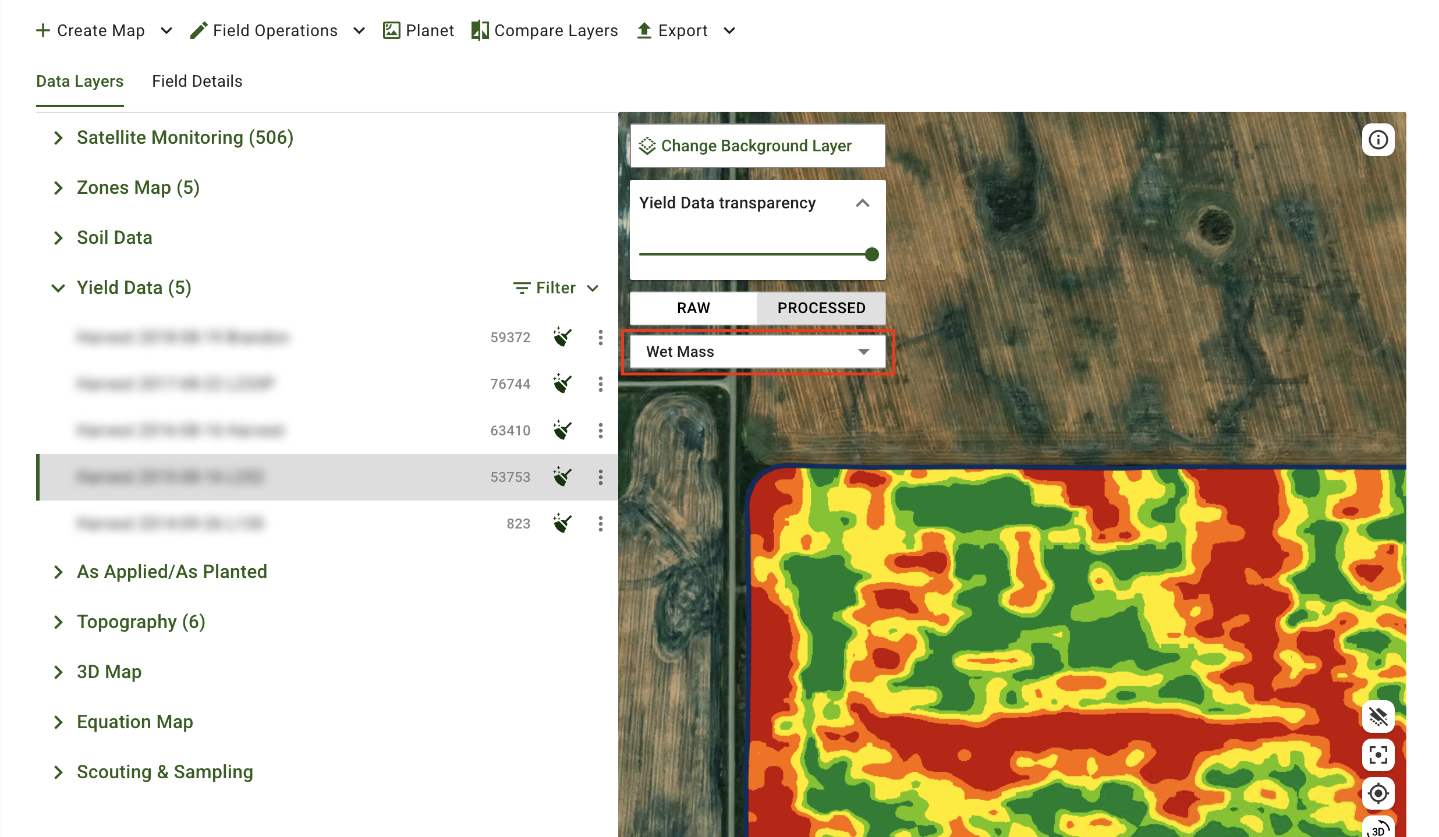Viewport: 1439px width, 837px height.
Task: Click the fit-to-field focus icon
Action: pyautogui.click(x=1378, y=755)
